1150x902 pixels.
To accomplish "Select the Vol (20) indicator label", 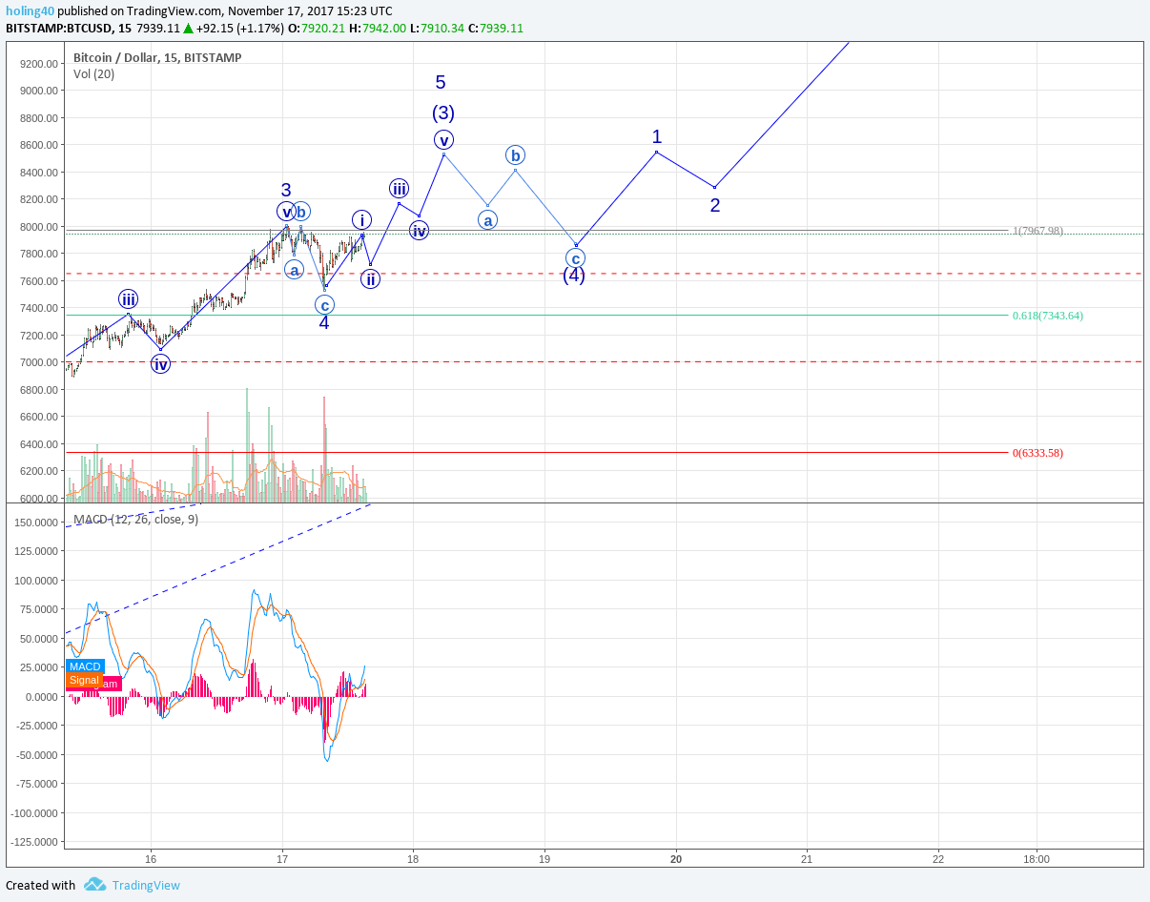I will (x=93, y=73).
